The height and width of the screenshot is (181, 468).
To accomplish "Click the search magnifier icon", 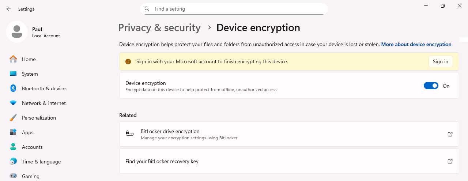I will point(147,9).
